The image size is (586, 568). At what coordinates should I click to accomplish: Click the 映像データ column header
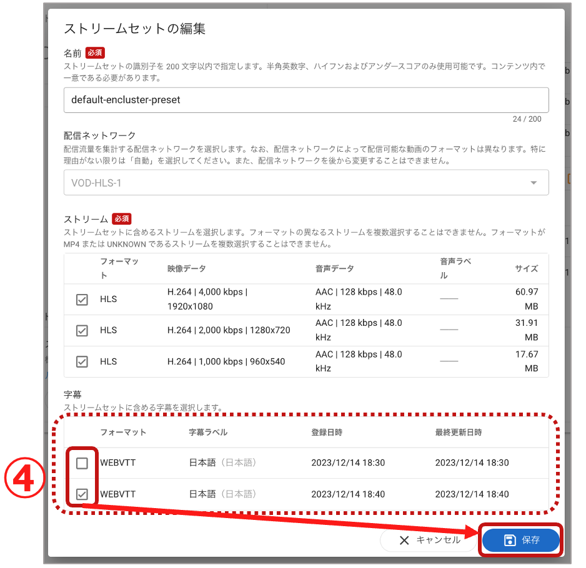point(187,268)
